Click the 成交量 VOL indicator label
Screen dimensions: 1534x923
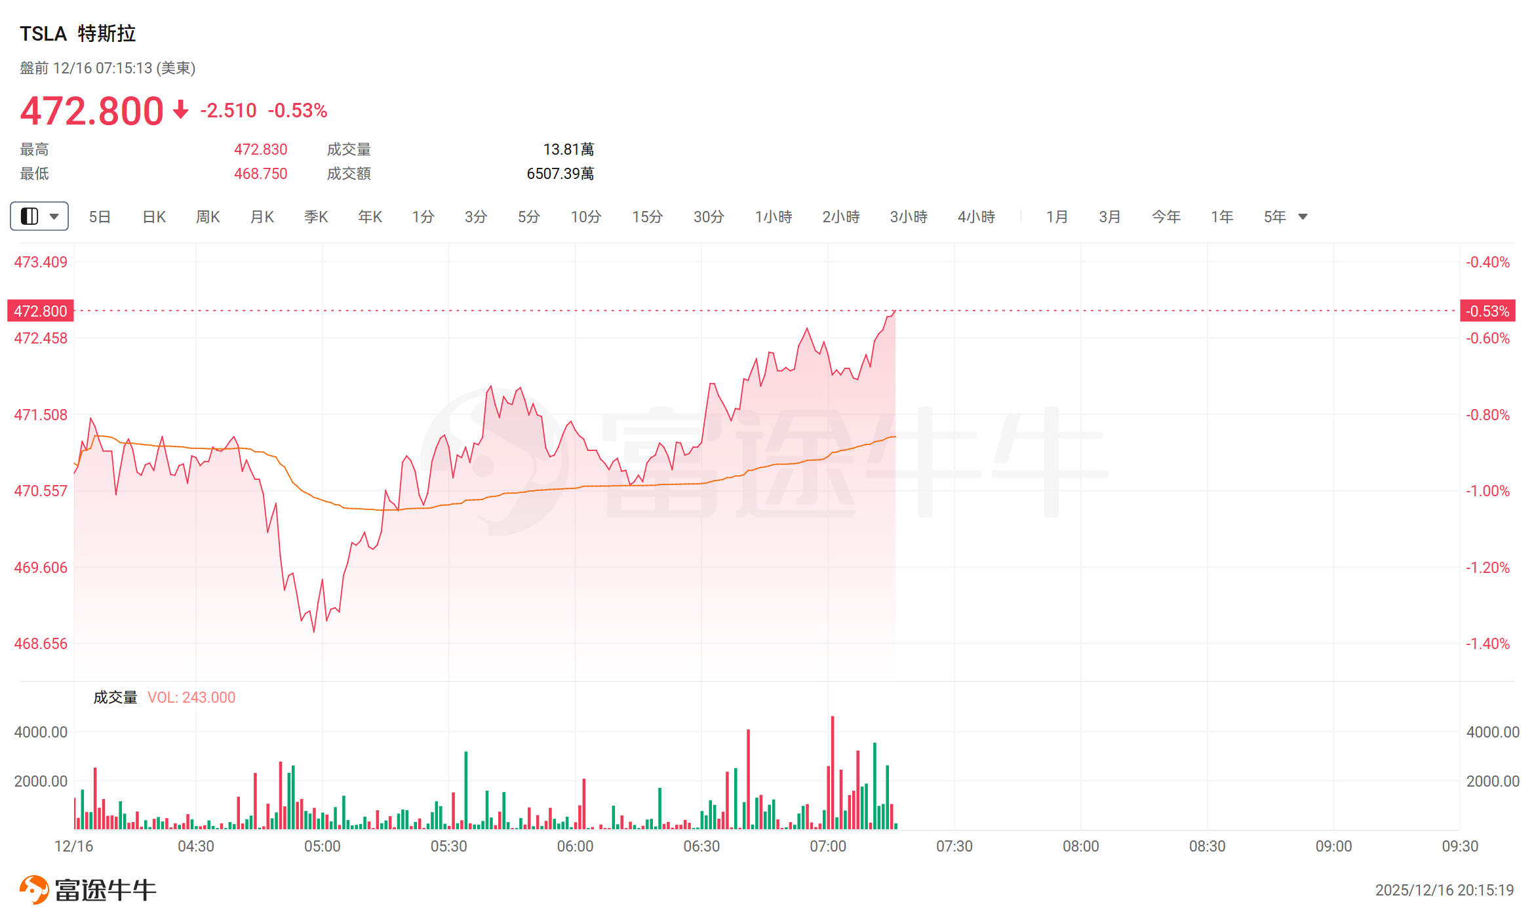[164, 697]
